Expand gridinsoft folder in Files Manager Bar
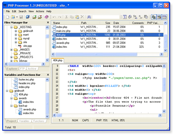Image resolution: width=175 pixels, height=137 pixels. point(16,31)
